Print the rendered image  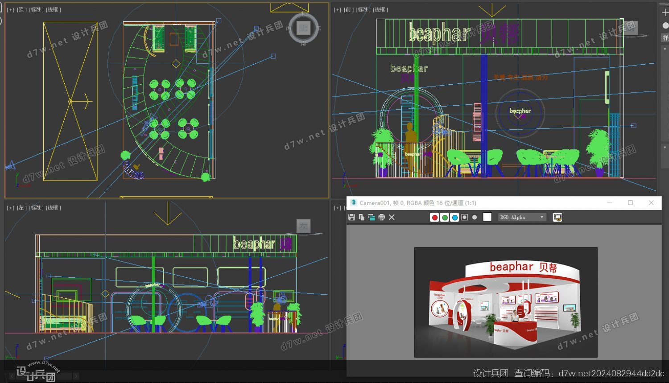pyautogui.click(x=381, y=217)
